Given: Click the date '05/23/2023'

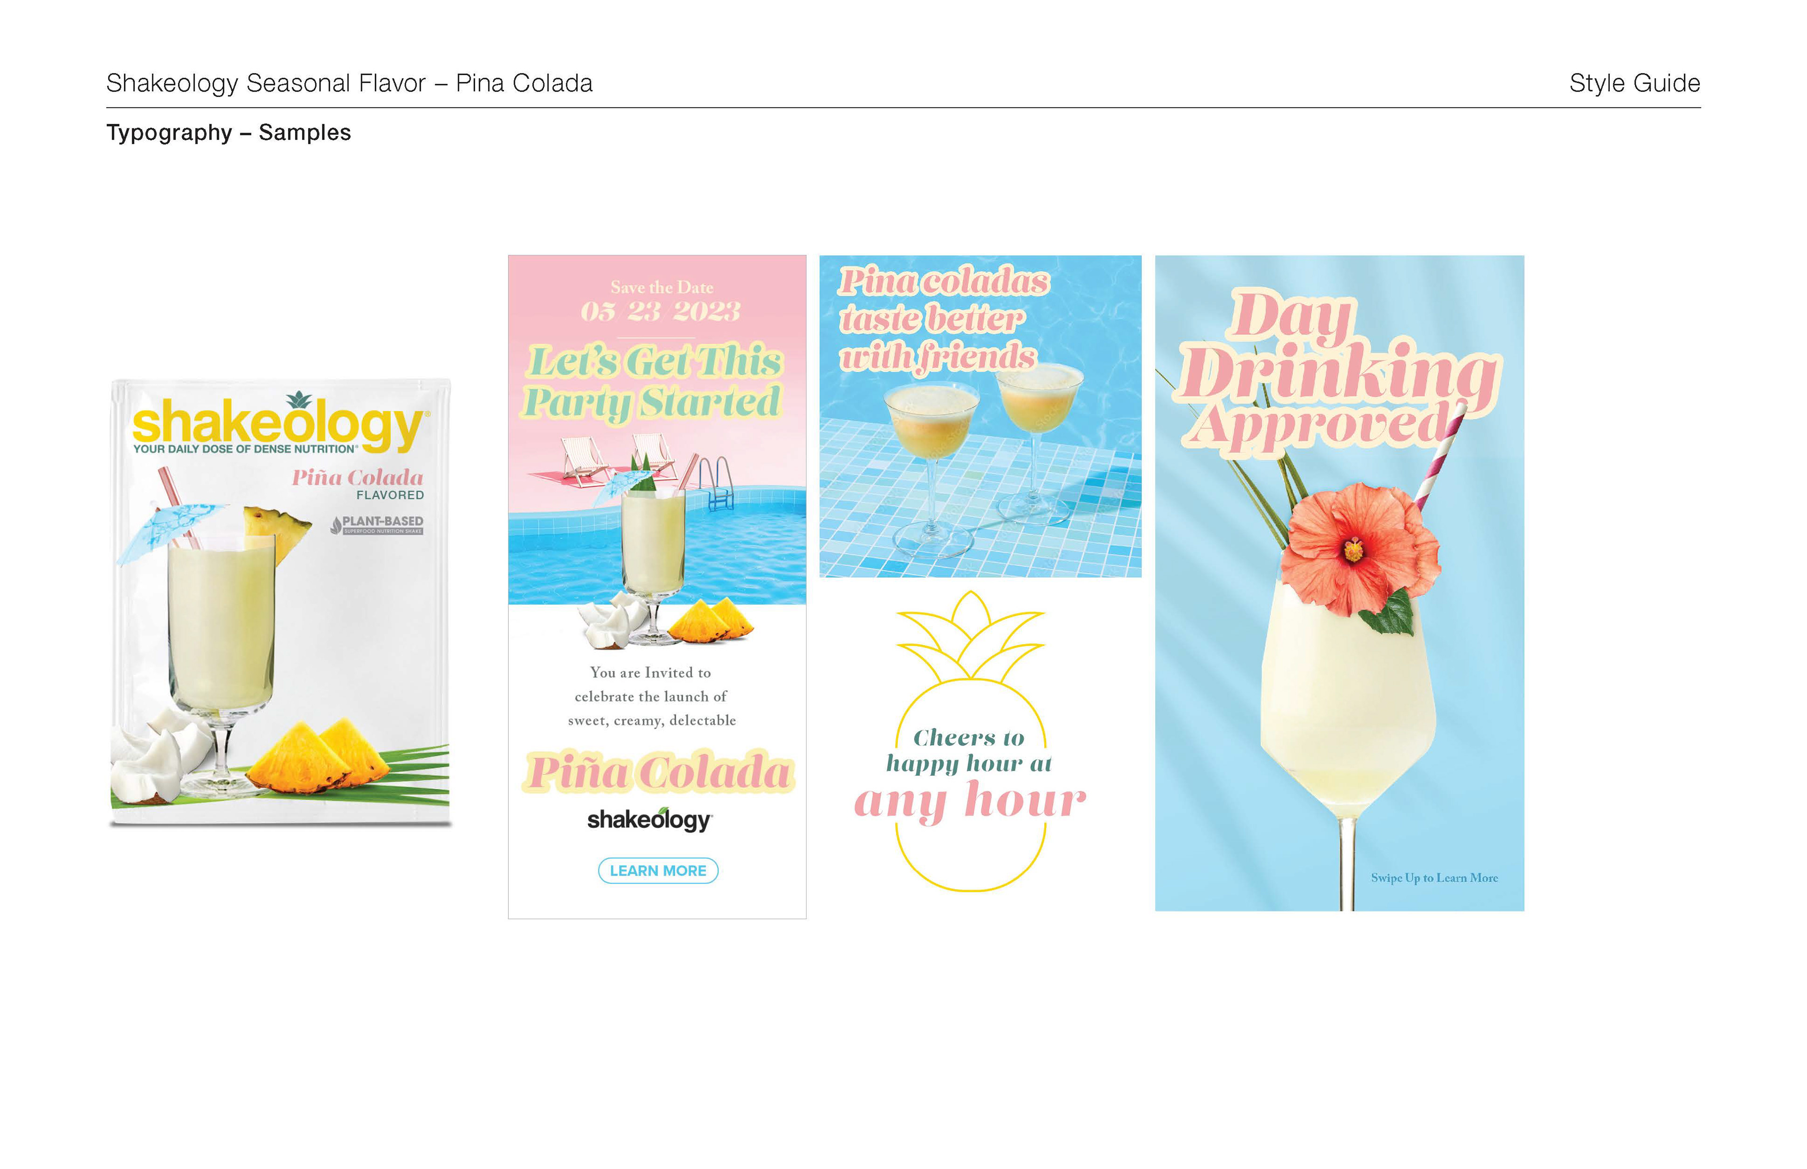Looking at the screenshot, I should tap(661, 311).
